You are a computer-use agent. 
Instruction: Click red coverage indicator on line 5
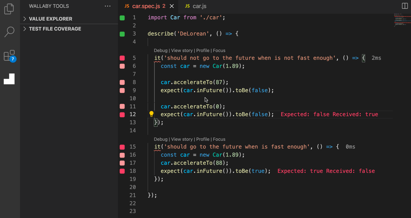tap(122, 58)
